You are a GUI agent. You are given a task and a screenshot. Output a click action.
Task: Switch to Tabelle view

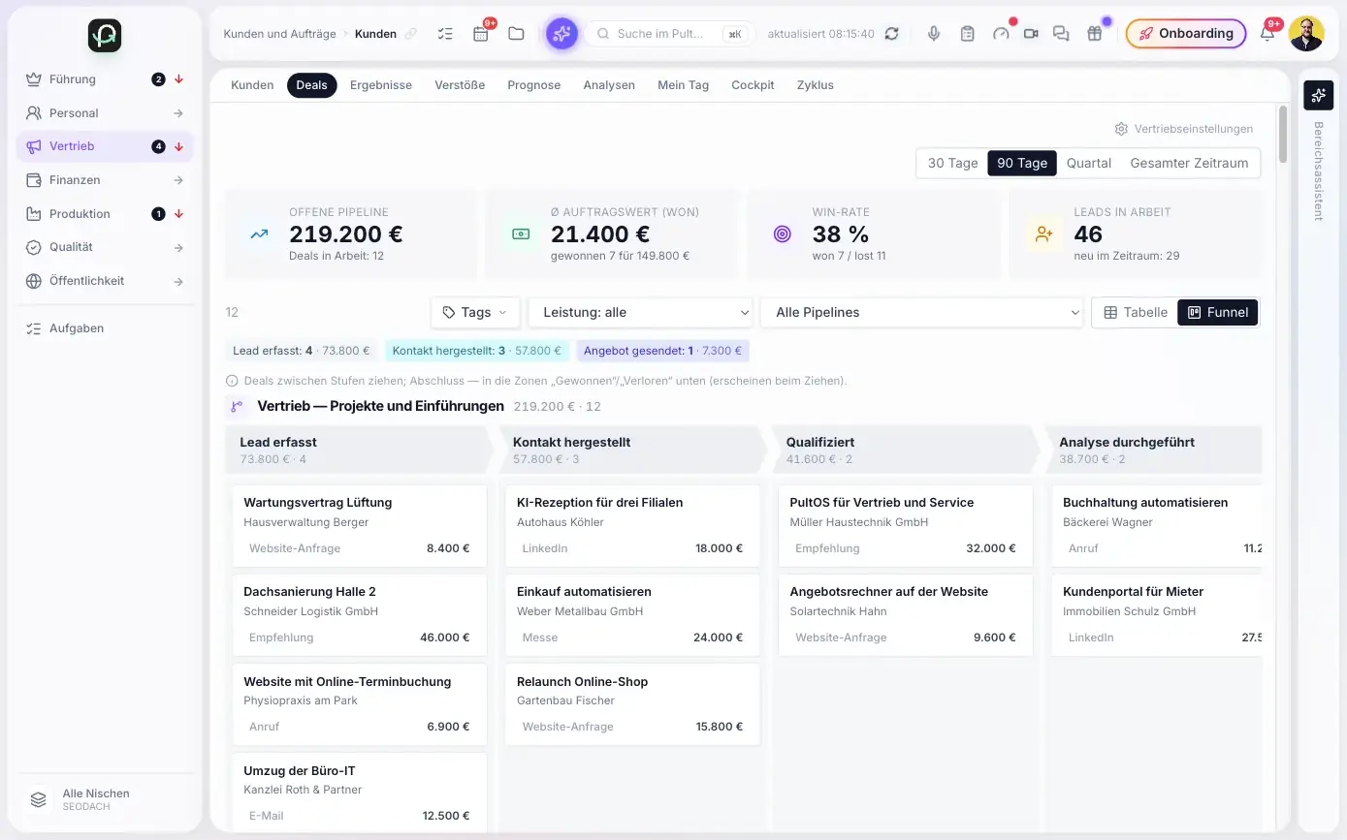click(1136, 312)
